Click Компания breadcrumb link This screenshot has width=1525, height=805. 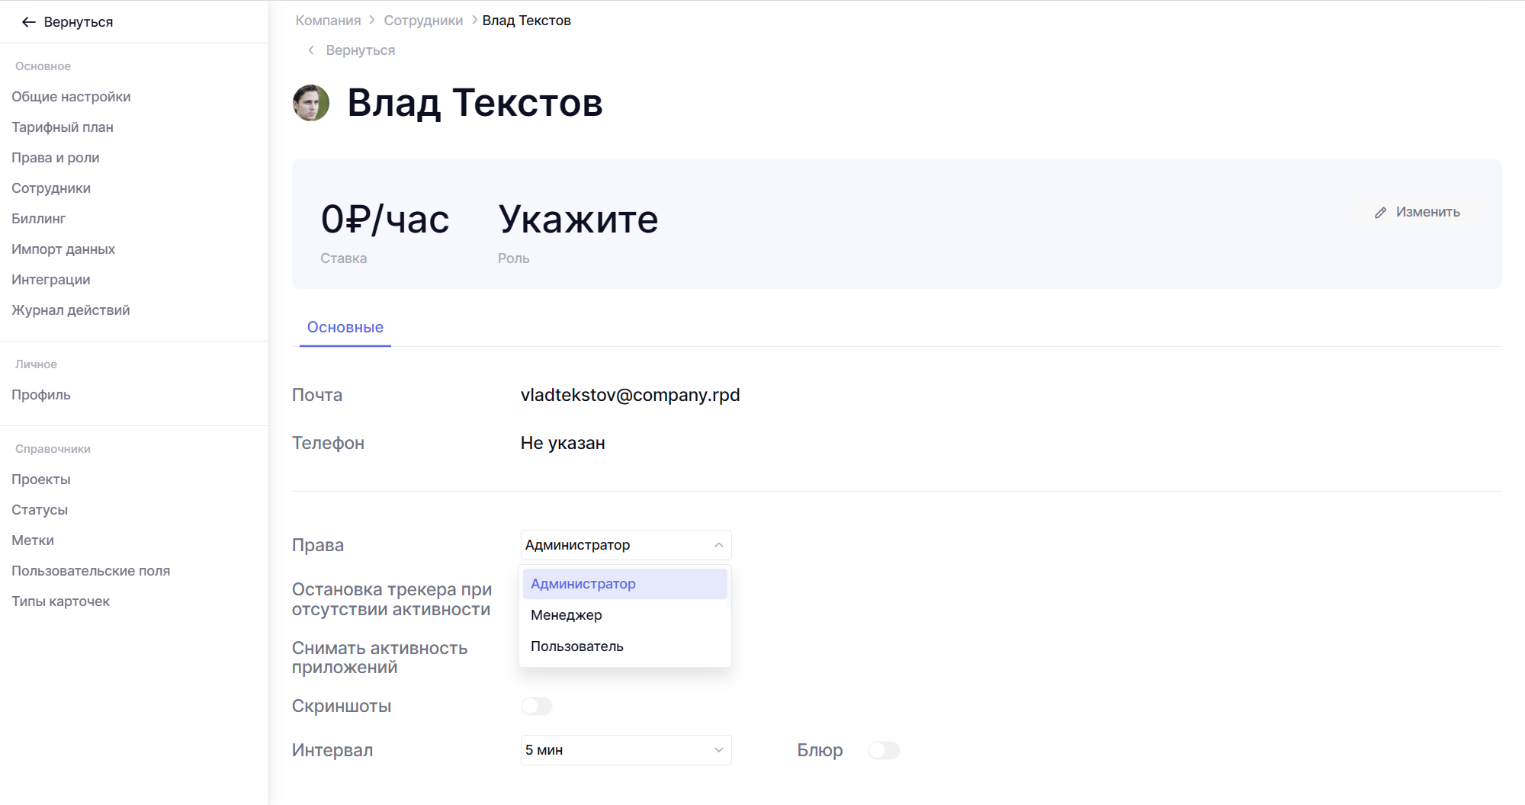click(328, 21)
